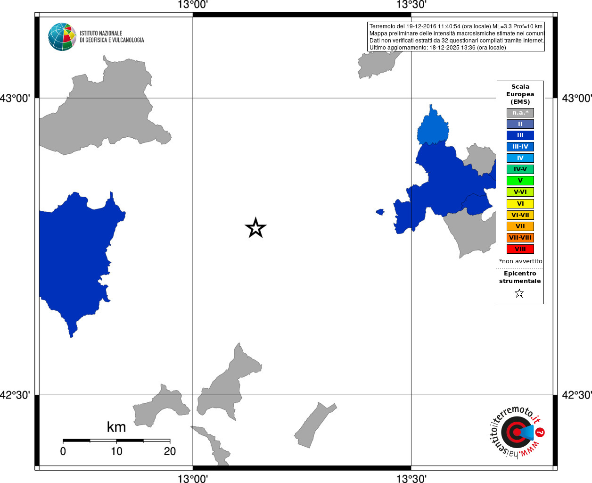Click the earthquake info text box
Viewport: 592px width, 483px height.
point(456,37)
